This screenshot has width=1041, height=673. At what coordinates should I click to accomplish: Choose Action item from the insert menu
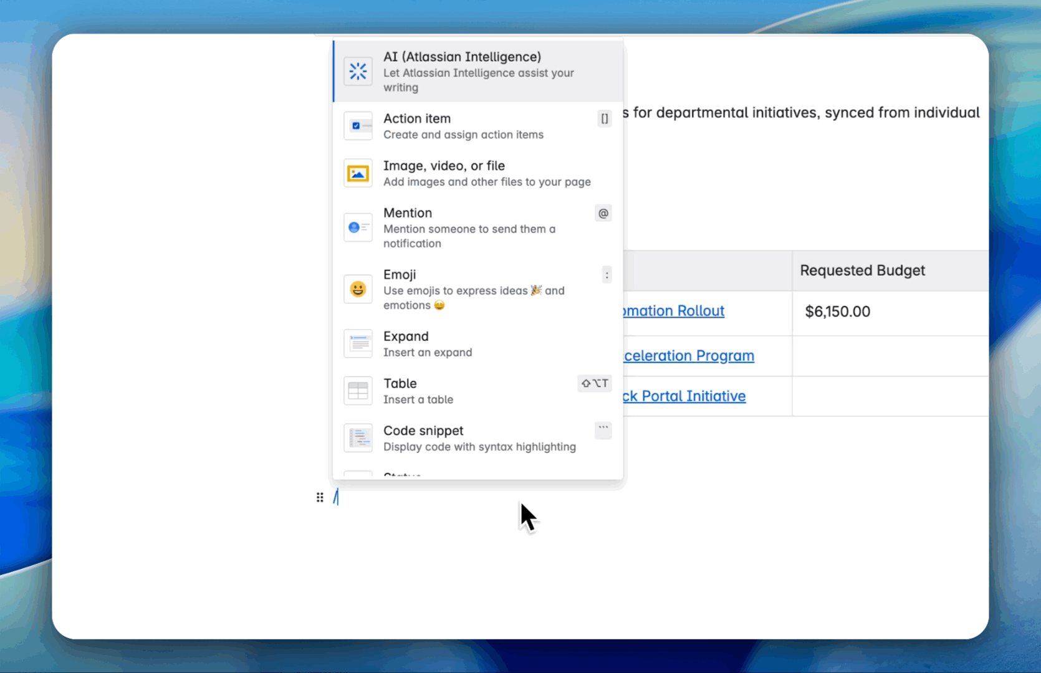pyautogui.click(x=417, y=119)
